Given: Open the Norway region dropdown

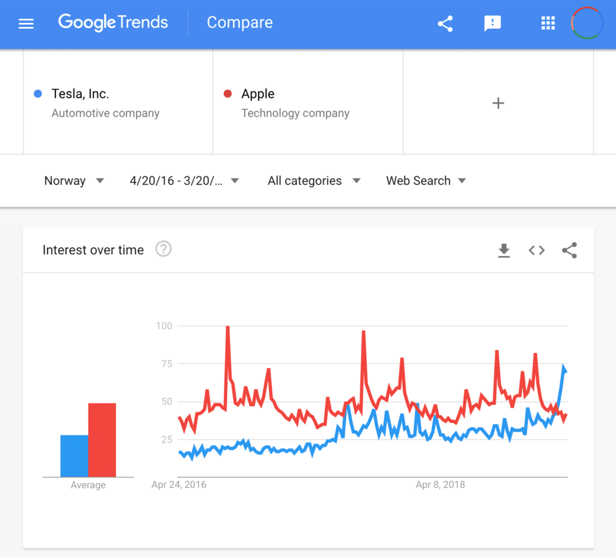Looking at the screenshot, I should point(73,181).
